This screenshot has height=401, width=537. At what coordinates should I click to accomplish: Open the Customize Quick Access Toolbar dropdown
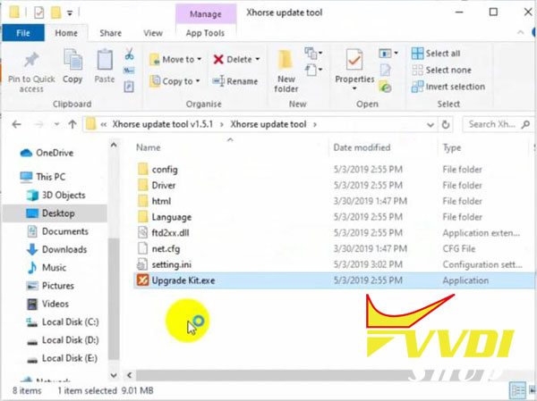point(70,13)
